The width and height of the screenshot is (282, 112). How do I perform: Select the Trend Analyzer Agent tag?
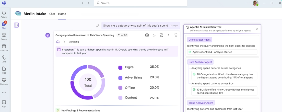(201, 103)
